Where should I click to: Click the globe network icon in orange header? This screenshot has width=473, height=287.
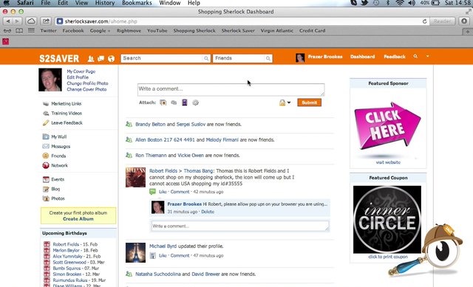coord(112,58)
